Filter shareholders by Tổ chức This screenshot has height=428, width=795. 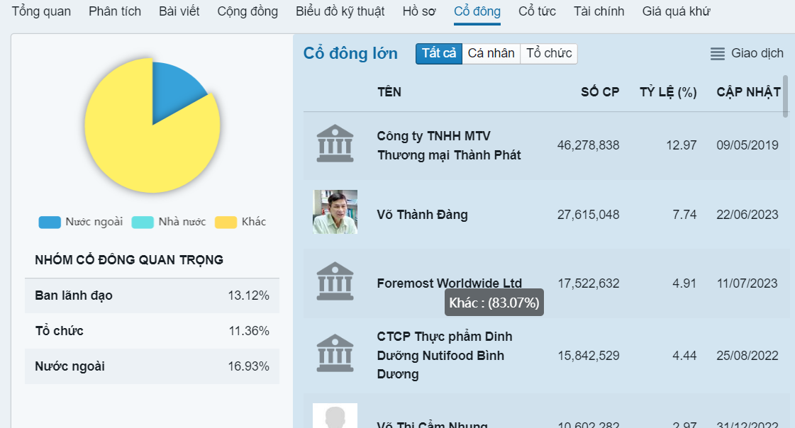[x=549, y=54]
